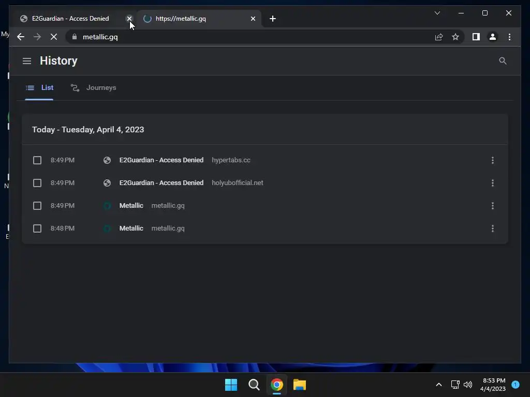The image size is (530, 397).
Task: Check the 8:49 PM Metallic entry checkbox
Action: coord(37,206)
